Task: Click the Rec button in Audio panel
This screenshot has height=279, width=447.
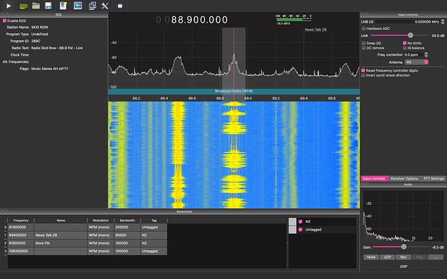Action: pos(404,257)
